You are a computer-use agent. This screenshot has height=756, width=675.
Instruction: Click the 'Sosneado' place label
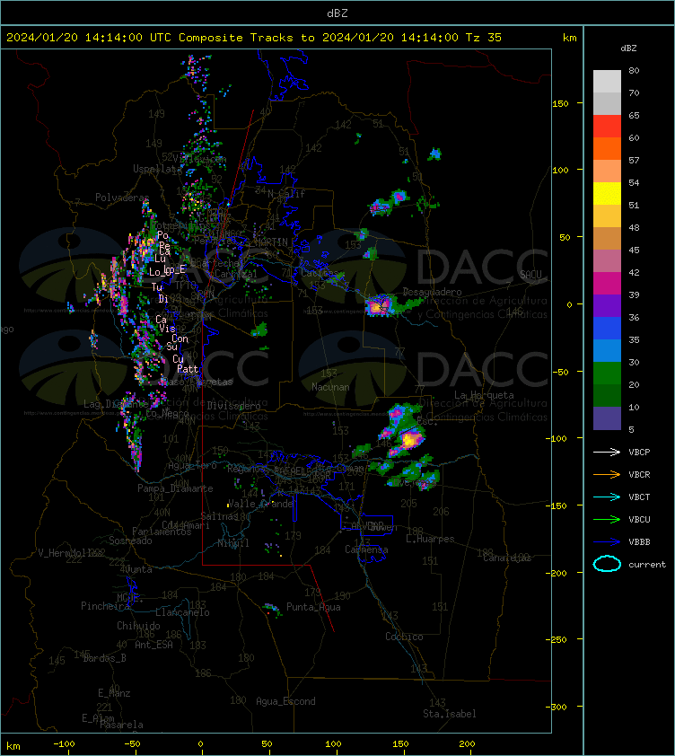coord(130,541)
